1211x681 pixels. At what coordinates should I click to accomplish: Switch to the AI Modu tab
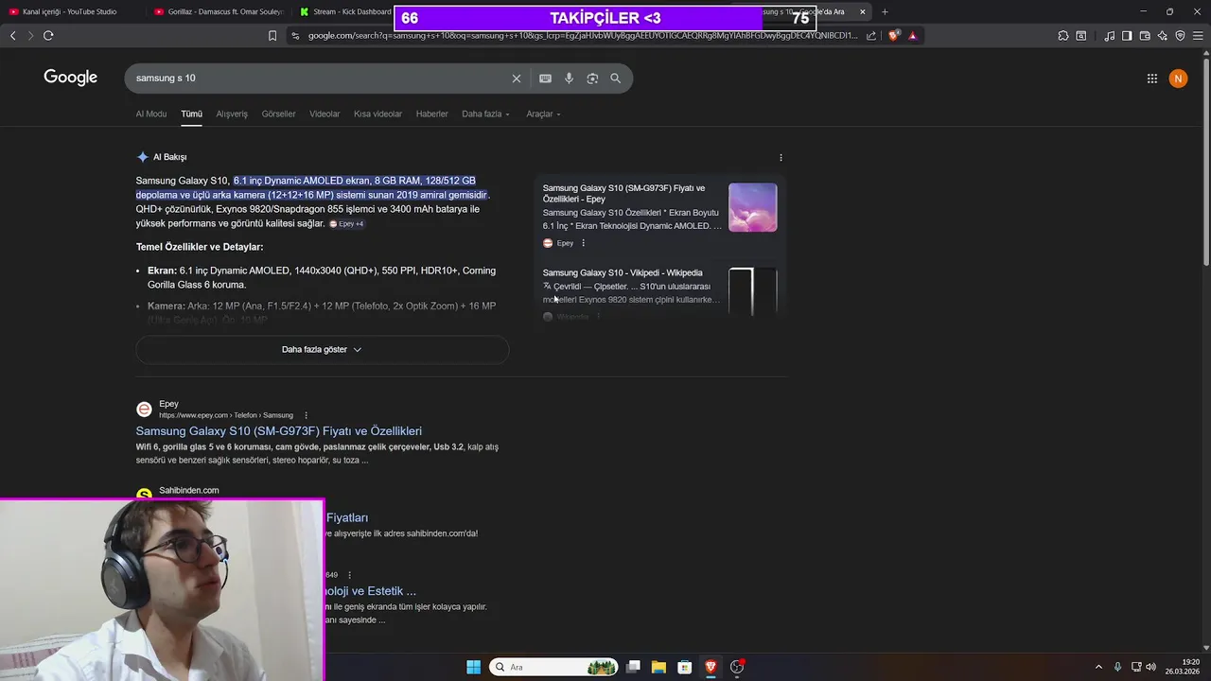click(151, 114)
